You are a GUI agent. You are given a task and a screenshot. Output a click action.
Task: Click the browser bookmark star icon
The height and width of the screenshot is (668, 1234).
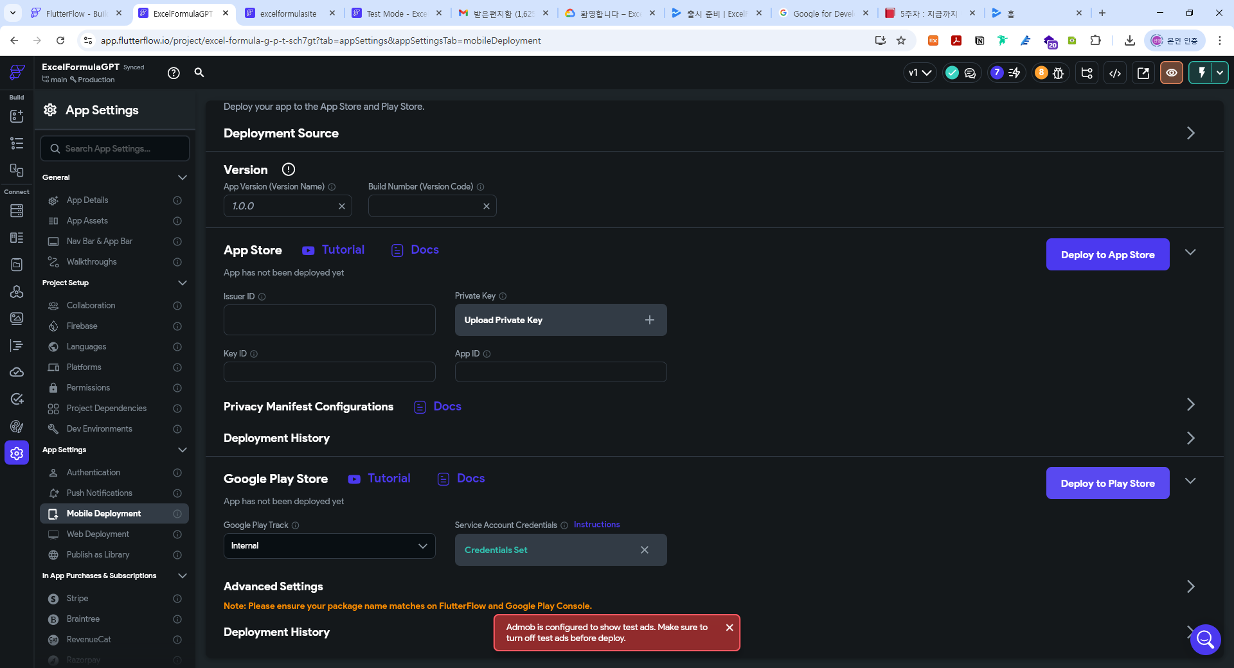pyautogui.click(x=901, y=40)
